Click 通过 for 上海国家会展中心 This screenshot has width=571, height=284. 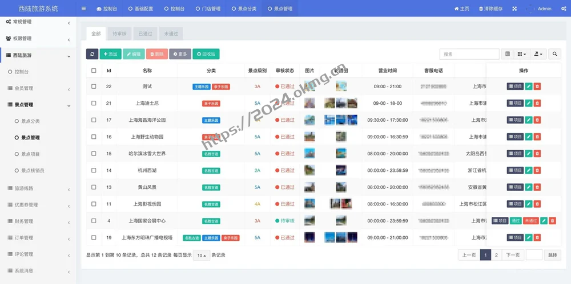(516, 220)
